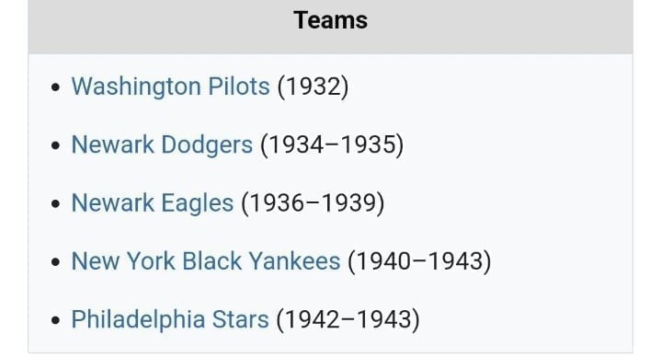Viewport: 661px width, 357px height.
Task: Click the (1942–1943) year range text
Action: pos(348,319)
